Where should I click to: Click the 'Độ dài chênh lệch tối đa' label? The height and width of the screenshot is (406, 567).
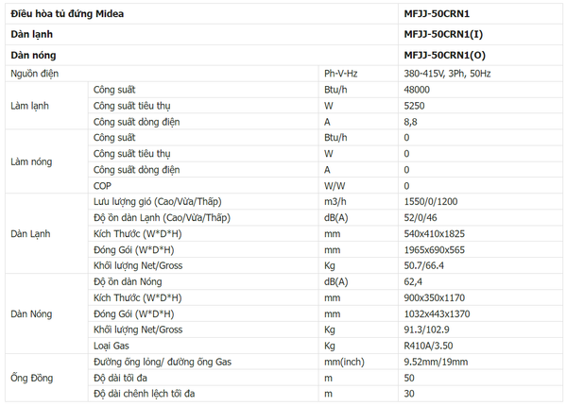click(x=146, y=395)
